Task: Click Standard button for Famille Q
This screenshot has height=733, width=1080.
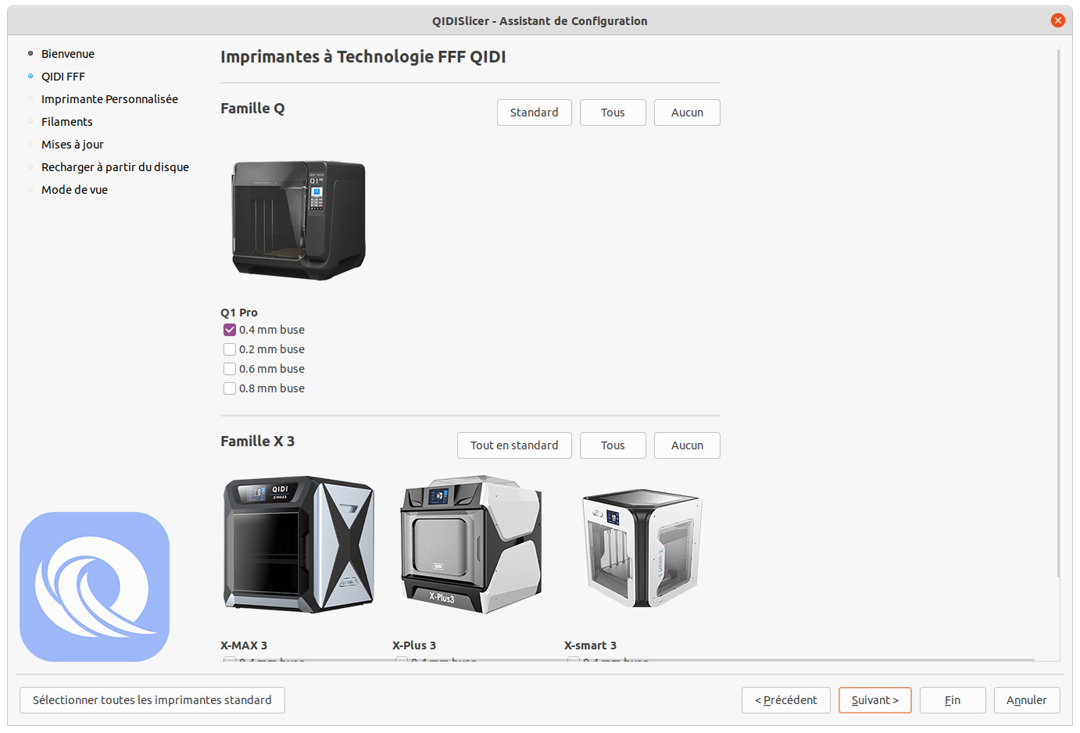Action: point(535,113)
